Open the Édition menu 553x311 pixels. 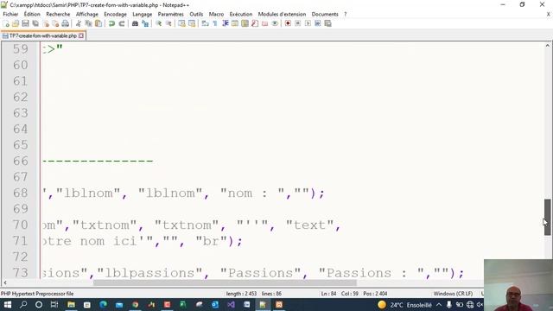32,14
